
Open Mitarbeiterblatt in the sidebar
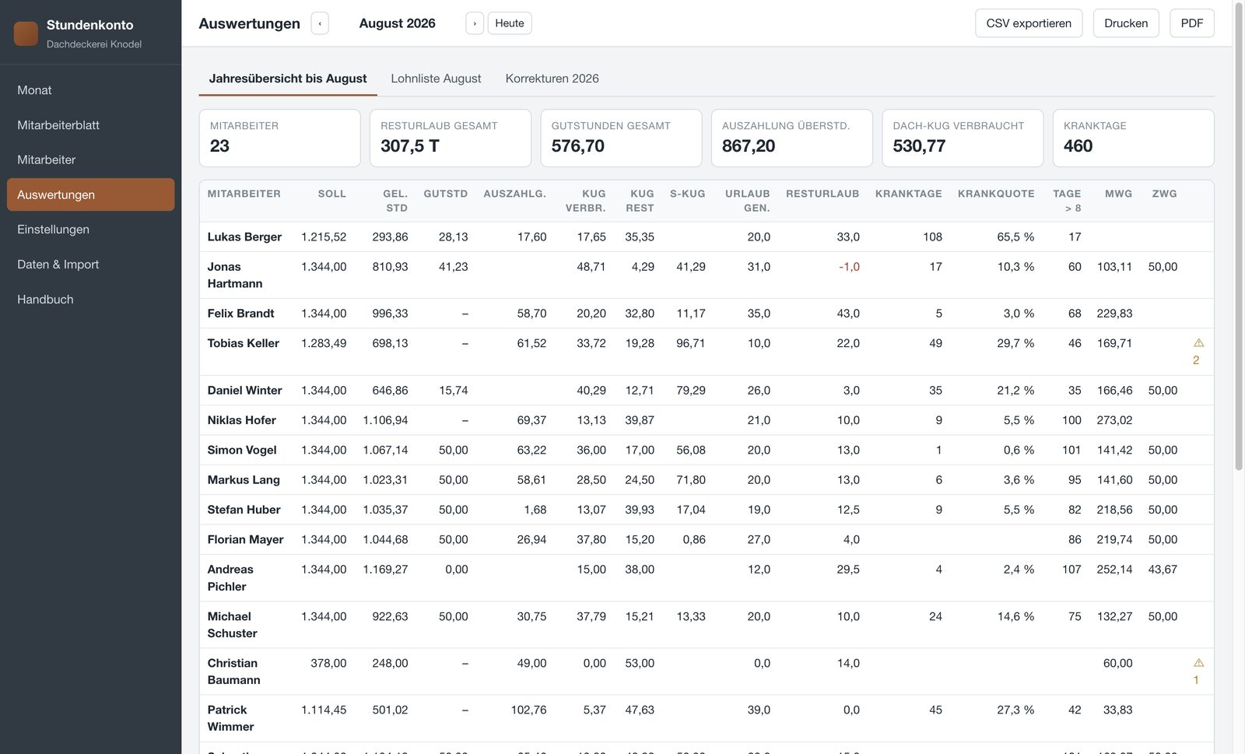tap(90, 125)
